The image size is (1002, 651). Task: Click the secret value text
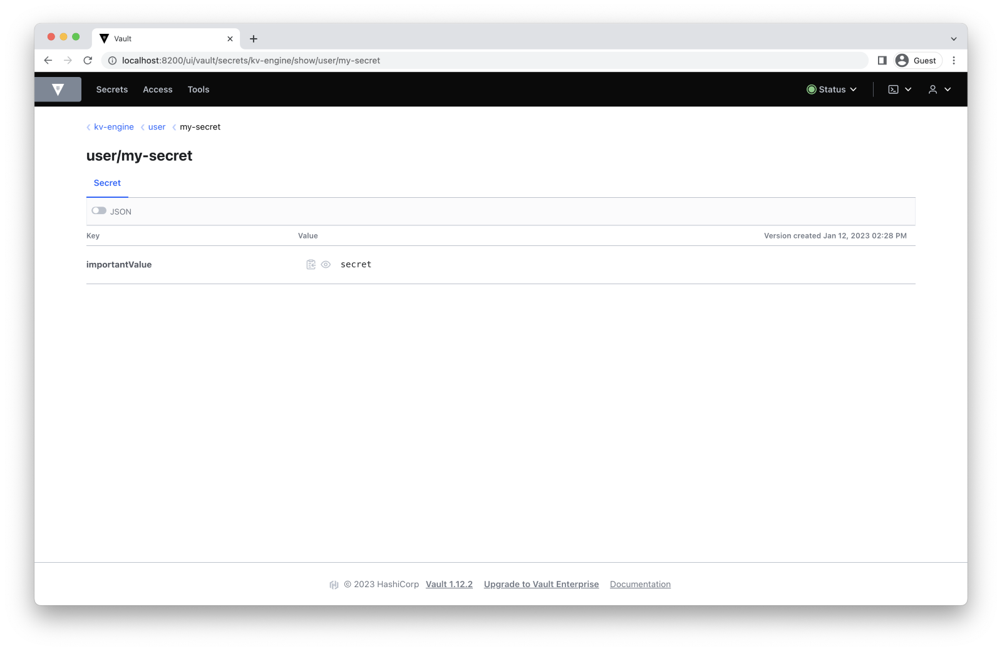coord(356,265)
